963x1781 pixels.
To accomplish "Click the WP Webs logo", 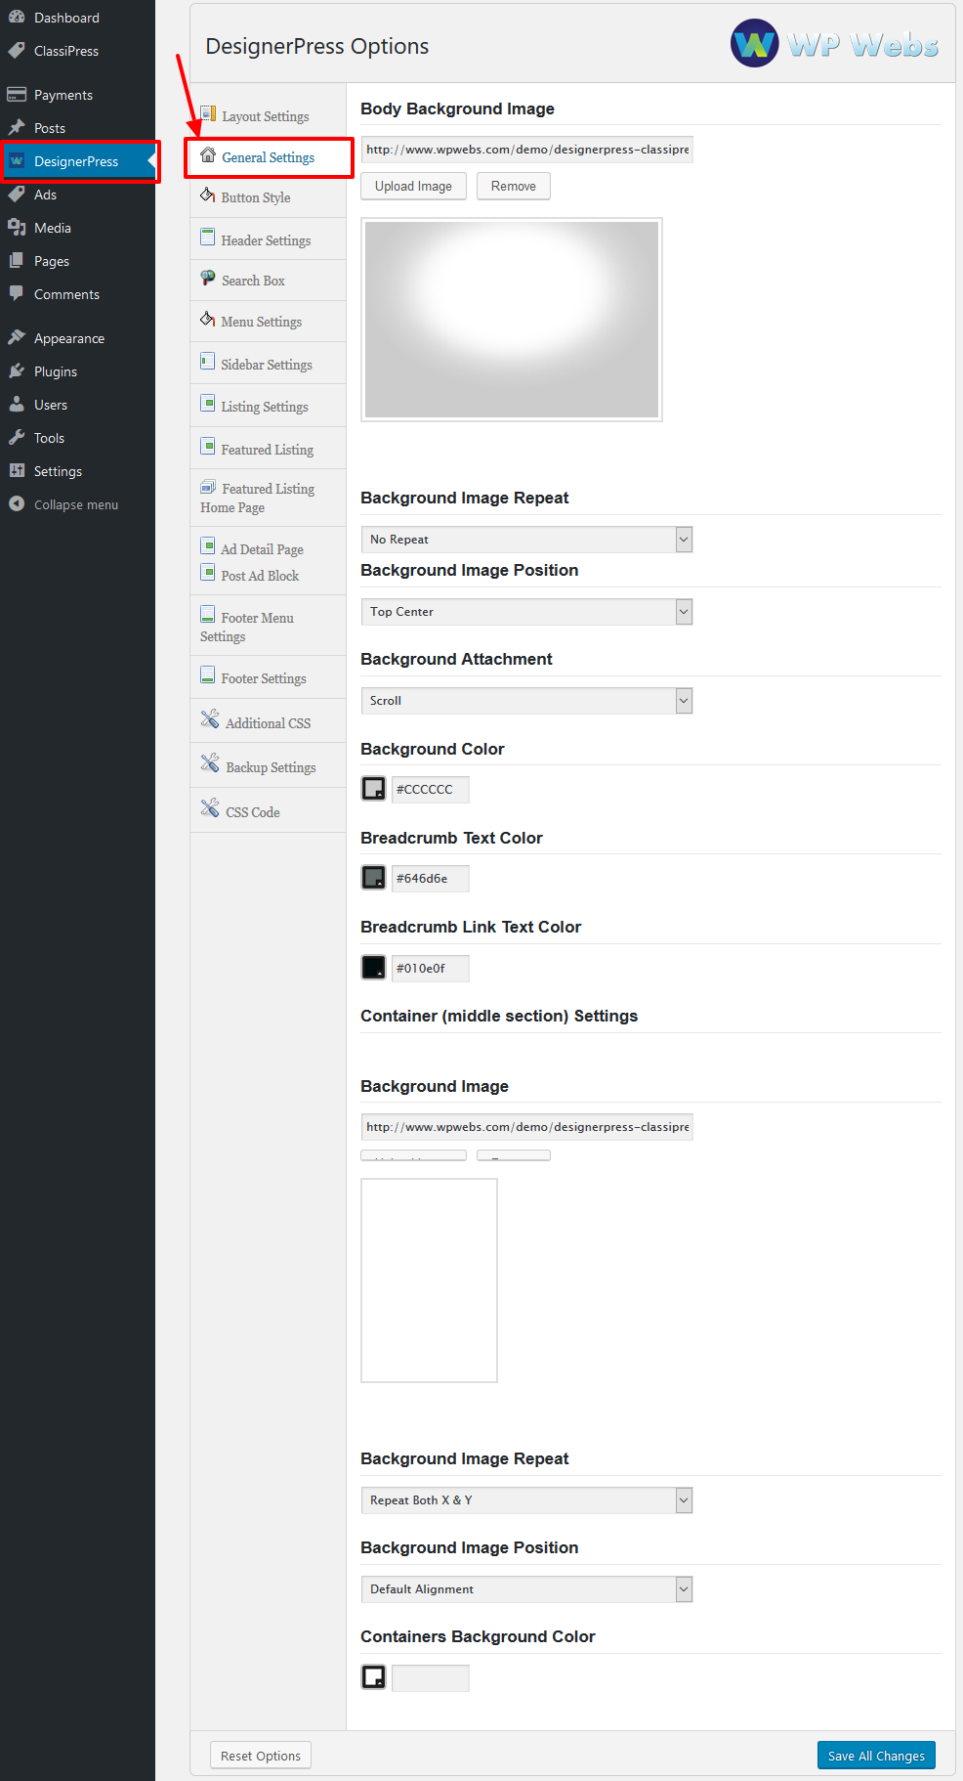I will [835, 44].
